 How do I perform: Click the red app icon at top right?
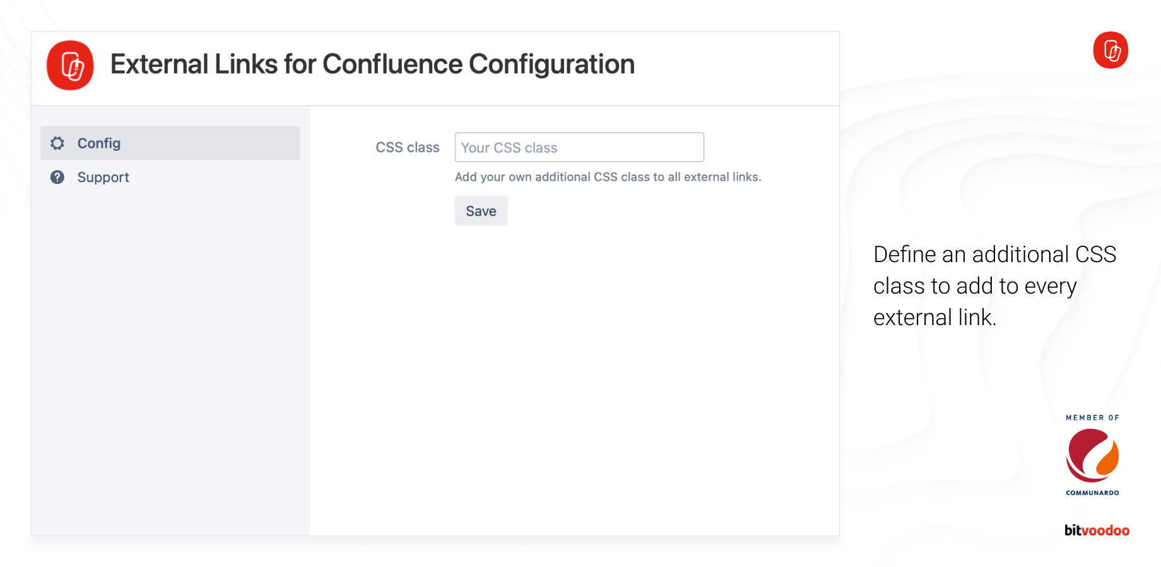pos(1111,50)
